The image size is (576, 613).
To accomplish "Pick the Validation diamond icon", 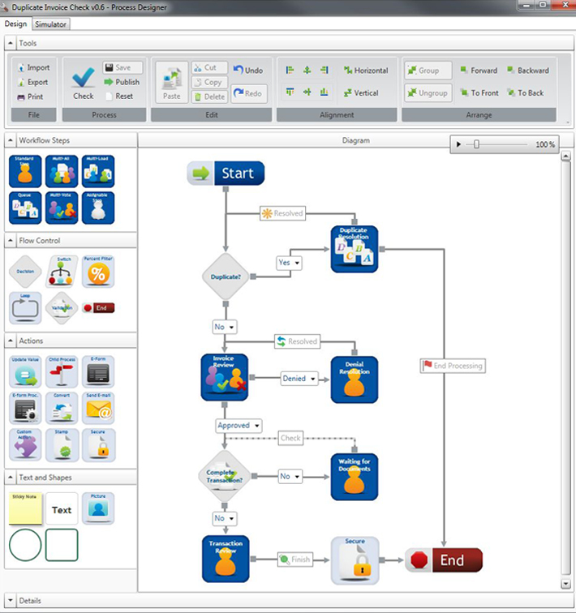I will tap(62, 307).
